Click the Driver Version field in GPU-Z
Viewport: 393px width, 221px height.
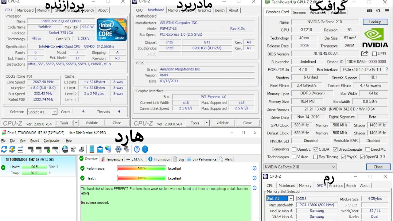click(340, 109)
